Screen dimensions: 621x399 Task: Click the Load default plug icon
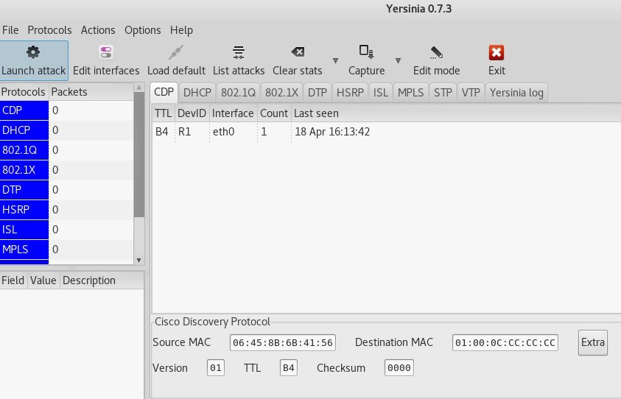176,52
